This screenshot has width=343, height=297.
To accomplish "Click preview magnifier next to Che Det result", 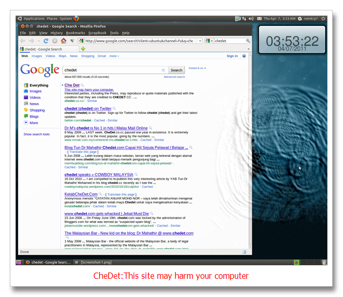I will click(x=82, y=85).
